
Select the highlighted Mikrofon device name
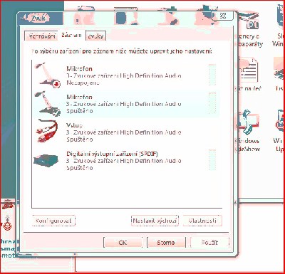point(79,97)
